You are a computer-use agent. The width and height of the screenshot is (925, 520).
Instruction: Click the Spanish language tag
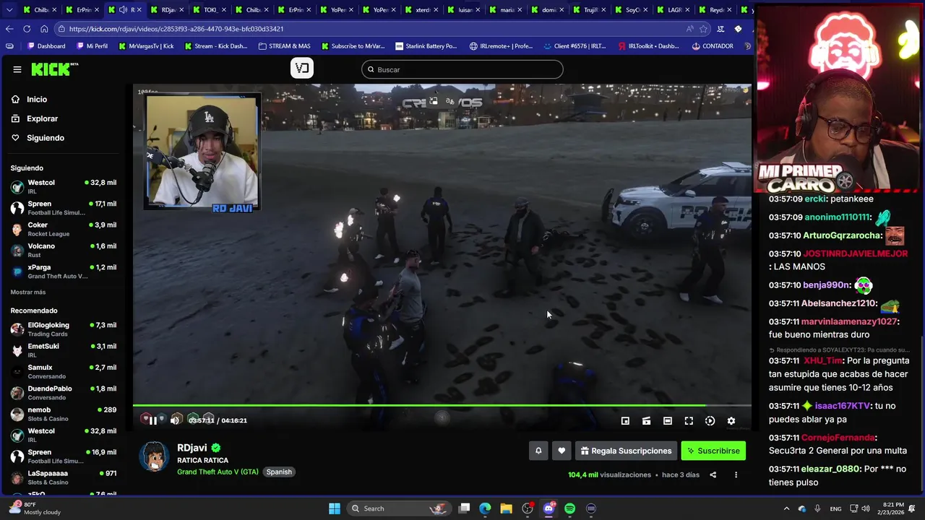click(279, 472)
